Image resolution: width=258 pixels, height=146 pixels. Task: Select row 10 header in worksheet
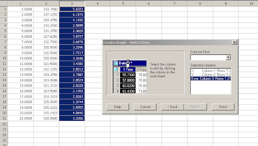[4, 58]
